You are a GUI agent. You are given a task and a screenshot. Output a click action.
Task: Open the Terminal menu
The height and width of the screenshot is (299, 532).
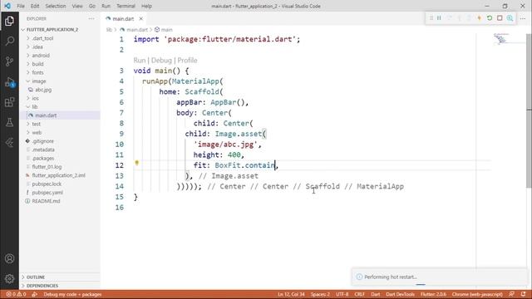[126, 6]
